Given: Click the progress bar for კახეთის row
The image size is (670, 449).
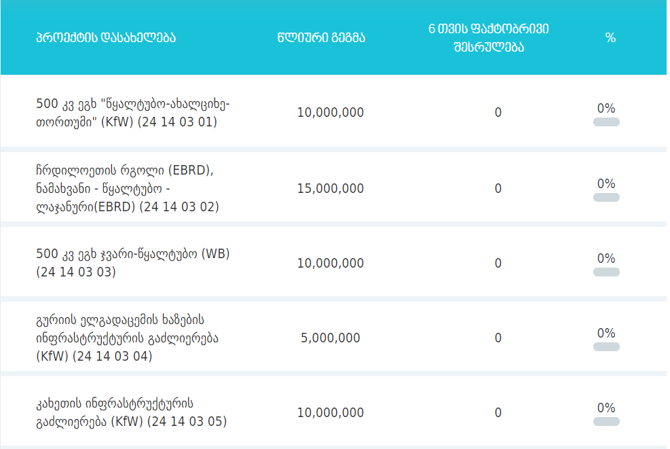Looking at the screenshot, I should [606, 422].
